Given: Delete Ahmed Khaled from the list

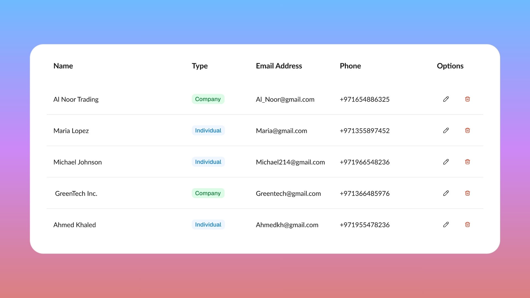Looking at the screenshot, I should click(467, 225).
